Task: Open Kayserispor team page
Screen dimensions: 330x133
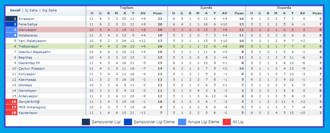Action: (28, 113)
